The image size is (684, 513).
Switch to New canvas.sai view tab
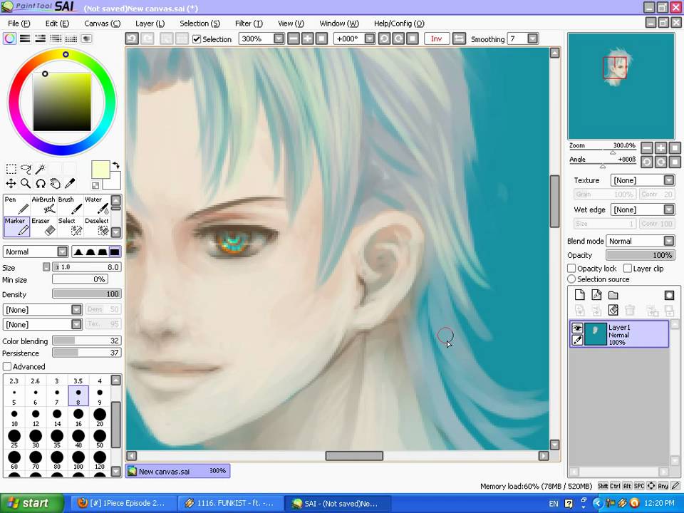click(177, 471)
